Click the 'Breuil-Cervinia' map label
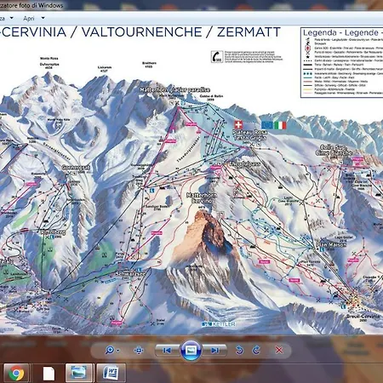 [363, 316]
